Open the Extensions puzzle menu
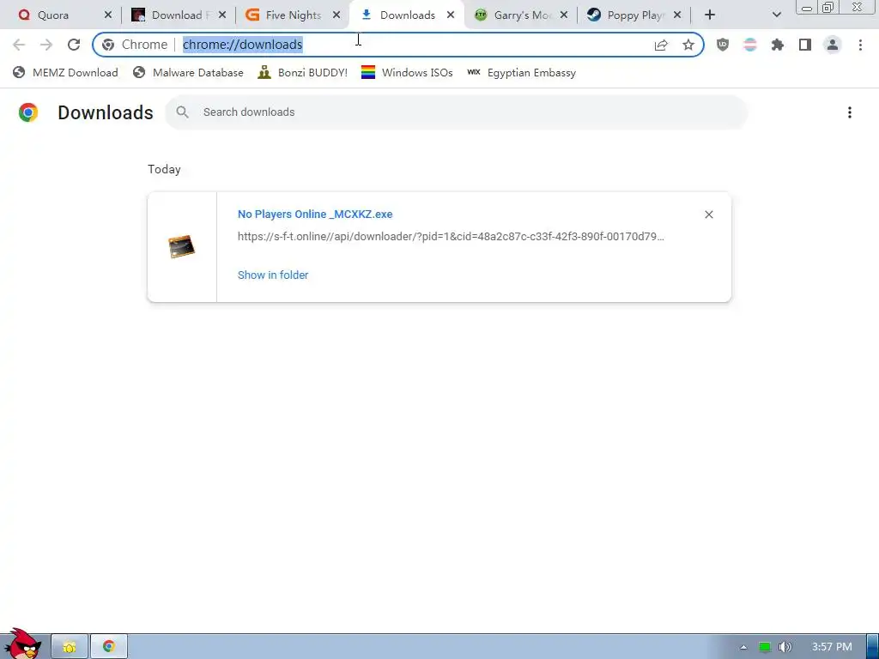Screen dimensions: 879x659 778,45
